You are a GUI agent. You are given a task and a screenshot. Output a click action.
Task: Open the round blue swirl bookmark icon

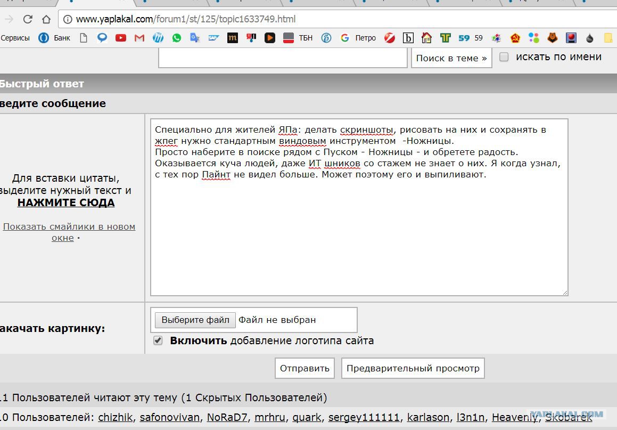(x=326, y=38)
